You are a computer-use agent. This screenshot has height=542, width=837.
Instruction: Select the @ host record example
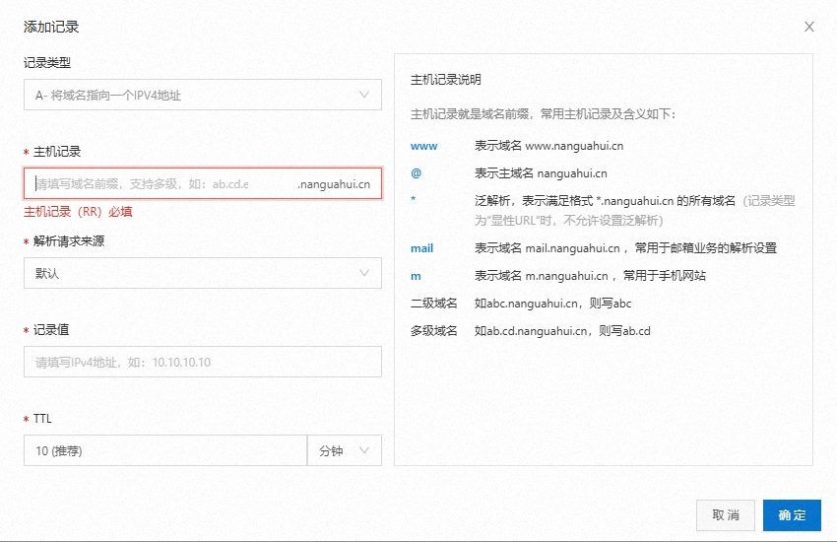click(x=416, y=173)
